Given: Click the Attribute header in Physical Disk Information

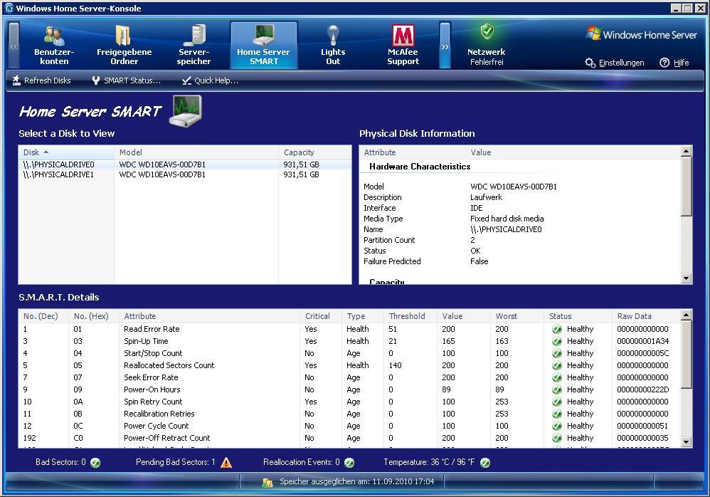Looking at the screenshot, I should pos(413,152).
